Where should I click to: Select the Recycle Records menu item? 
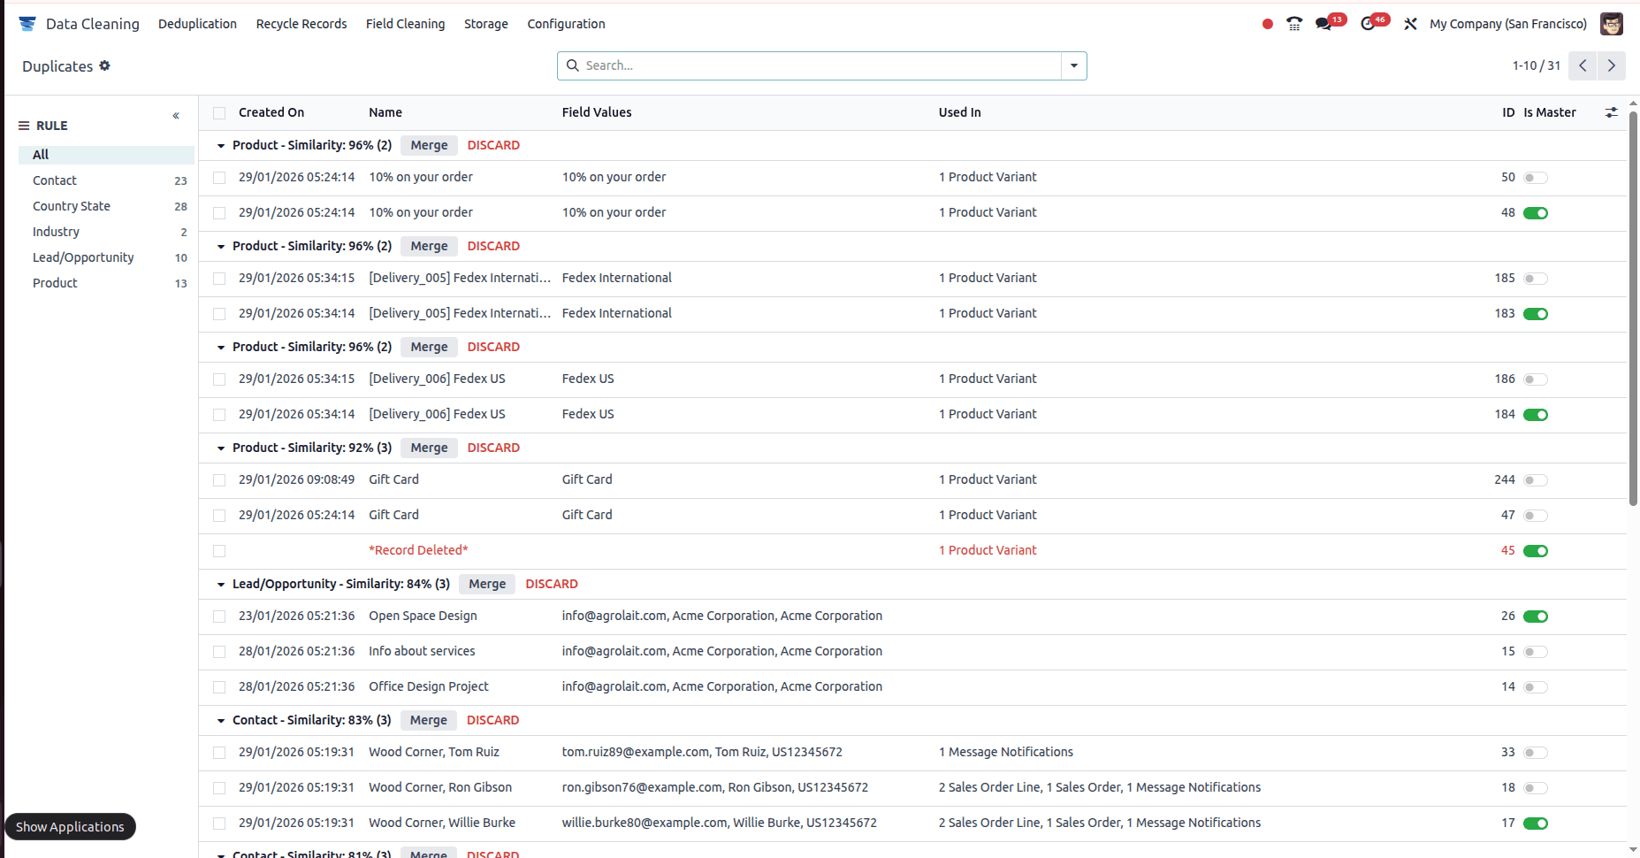tap(301, 24)
